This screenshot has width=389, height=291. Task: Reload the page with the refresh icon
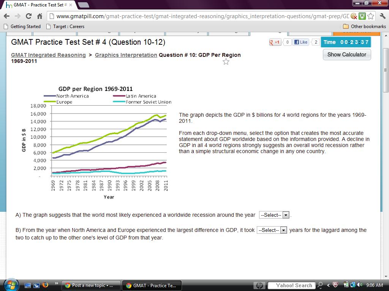tap(28, 16)
